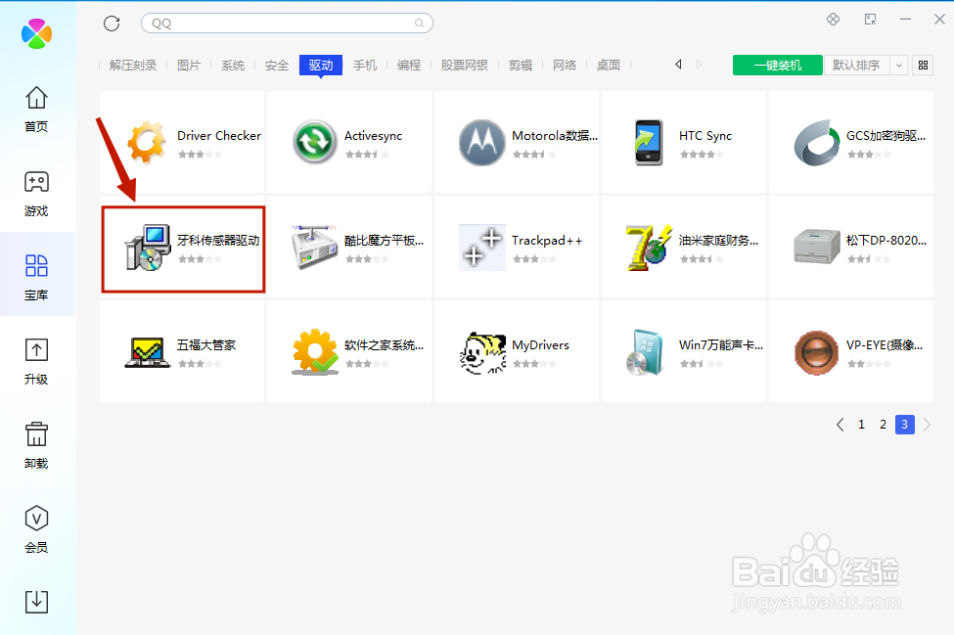This screenshot has width=954, height=635.
Task: Select the 解压刻录 category tab
Action: [133, 66]
